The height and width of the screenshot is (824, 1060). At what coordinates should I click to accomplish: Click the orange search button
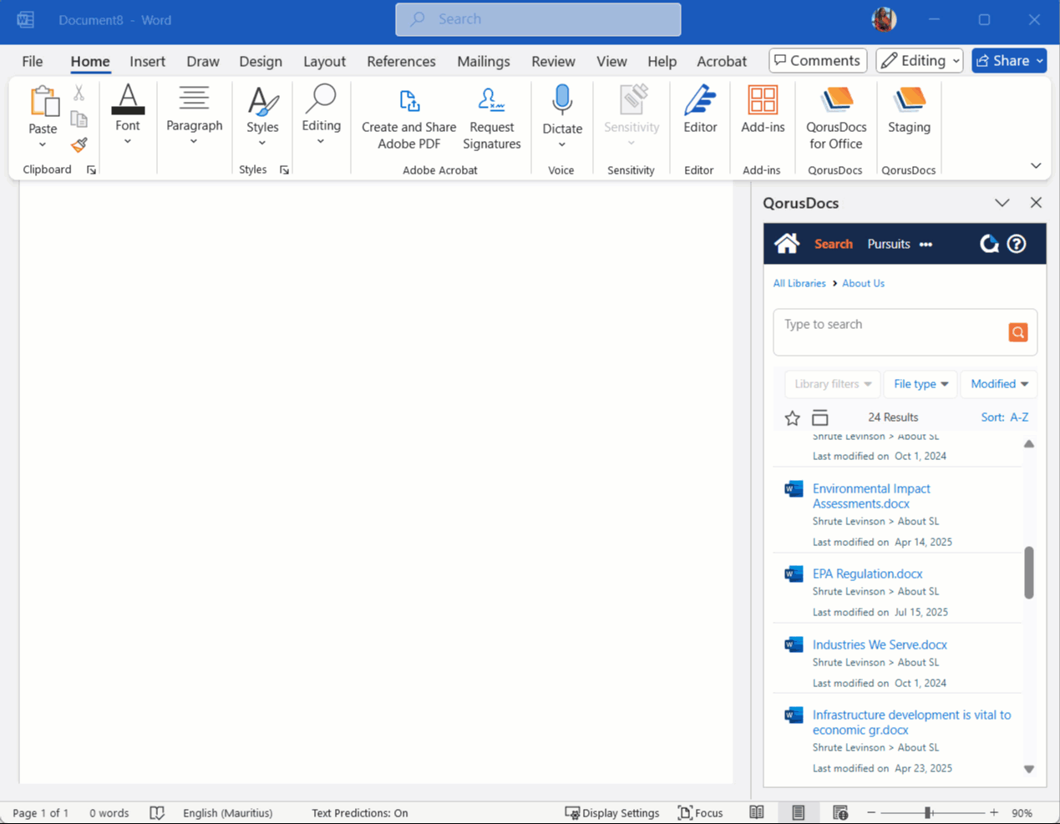point(1017,332)
